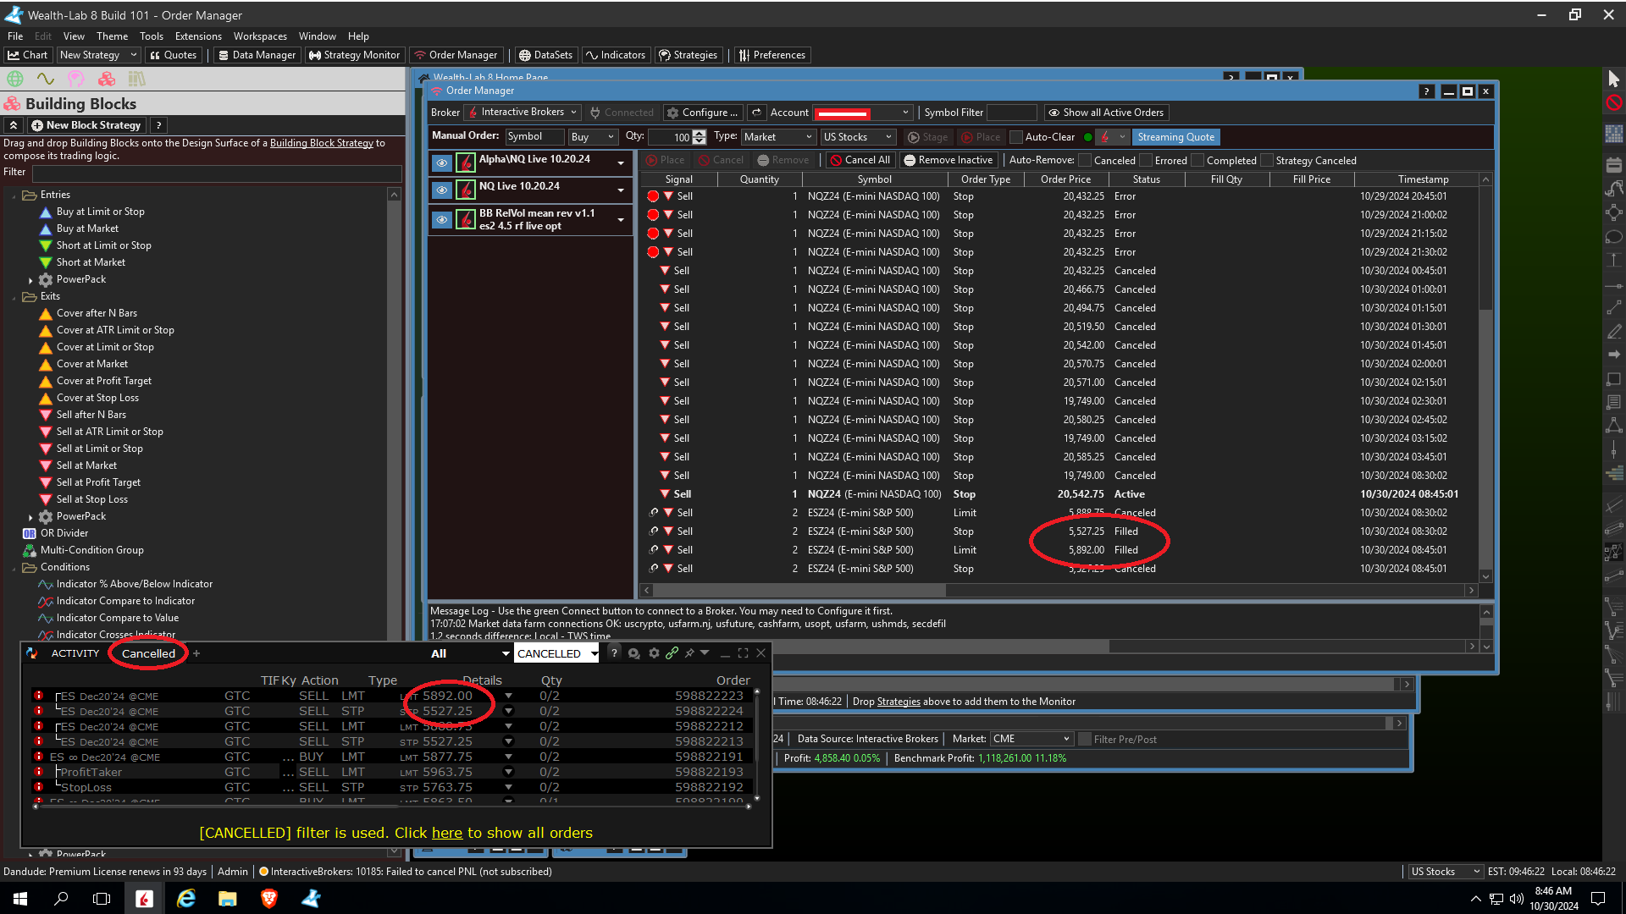Screen dimensions: 1626x914
Task: Click the here link to show all orders
Action: pyautogui.click(x=446, y=833)
